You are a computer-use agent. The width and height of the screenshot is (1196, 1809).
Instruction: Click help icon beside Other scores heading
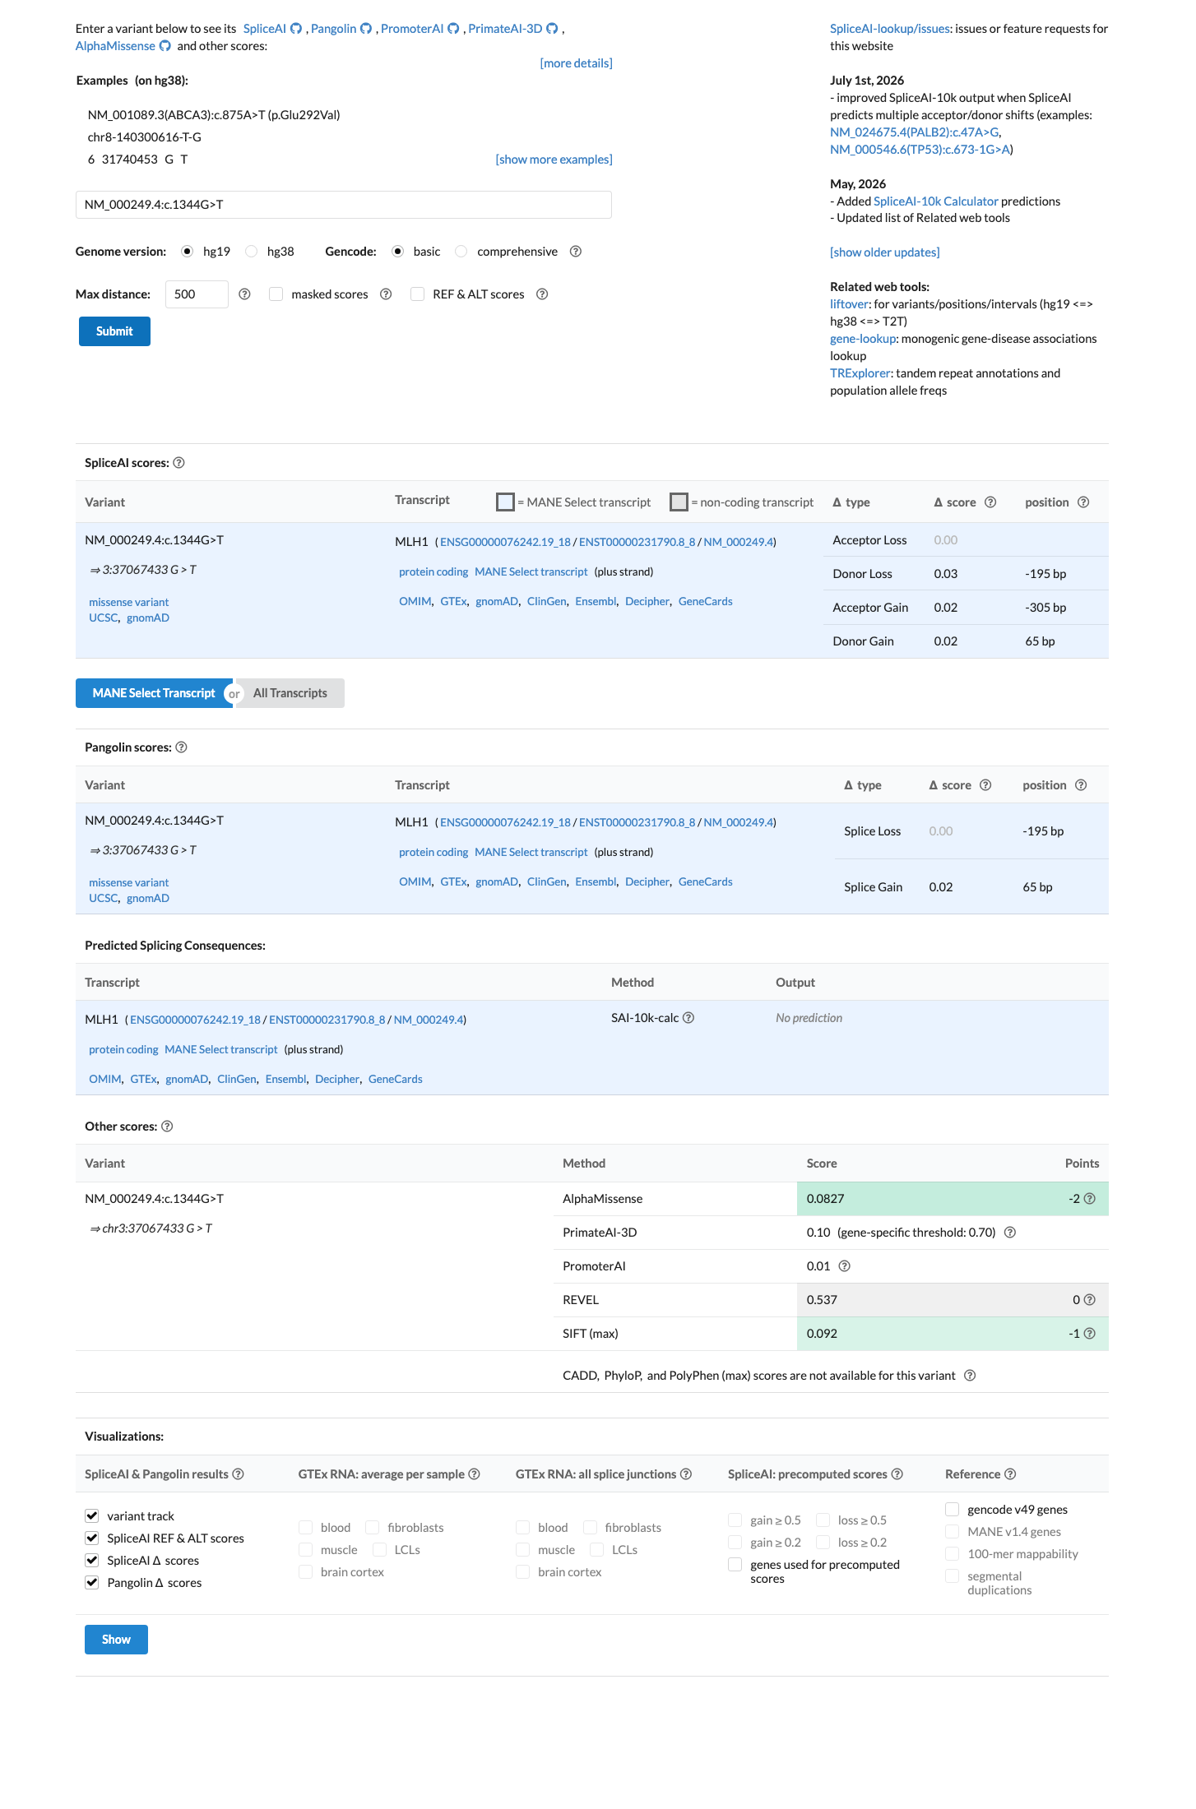click(167, 1127)
